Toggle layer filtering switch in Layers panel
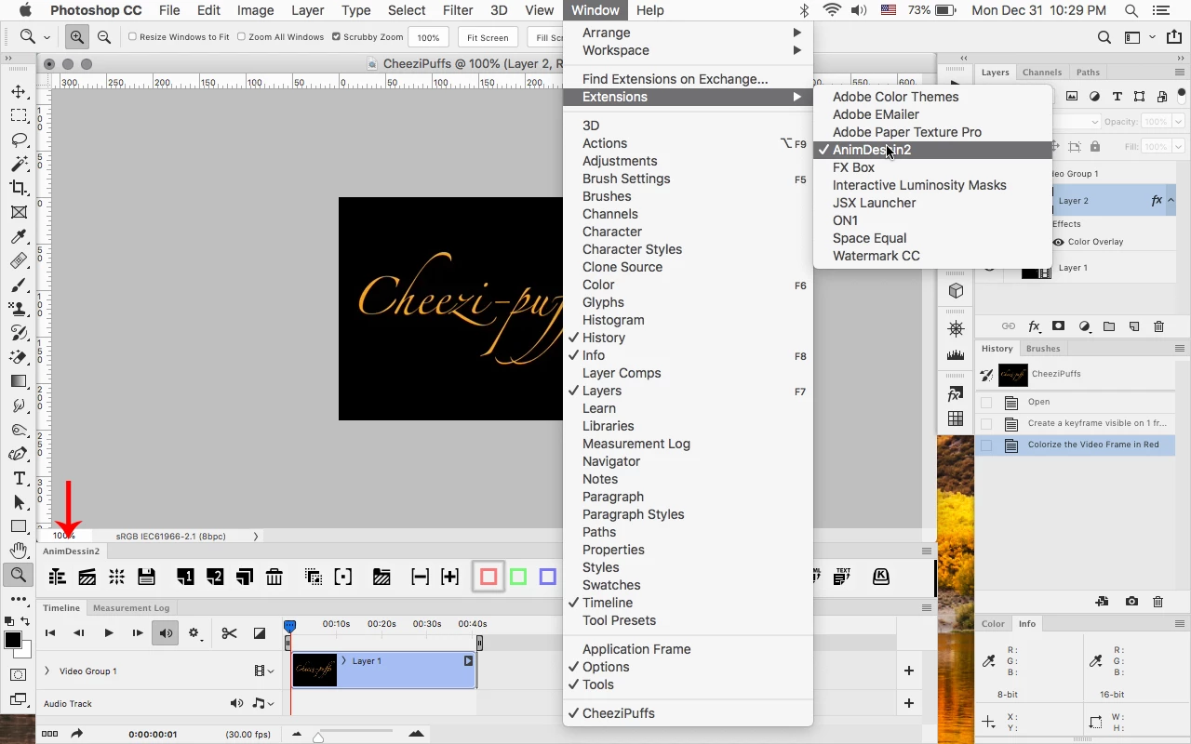 (x=1183, y=96)
